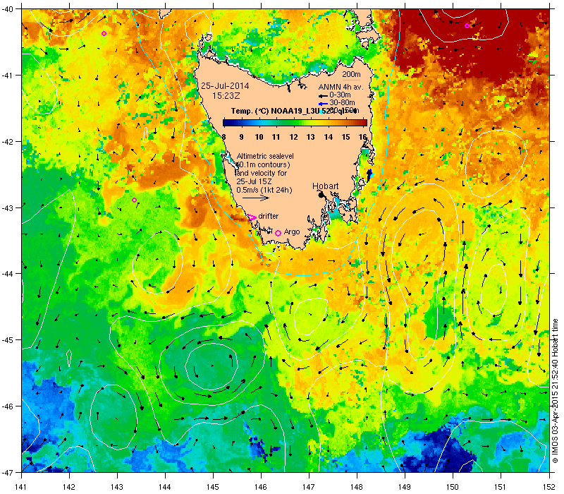Click the longitude axis label 141

(x=22, y=487)
